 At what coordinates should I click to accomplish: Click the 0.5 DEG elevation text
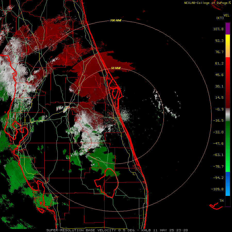126,230
